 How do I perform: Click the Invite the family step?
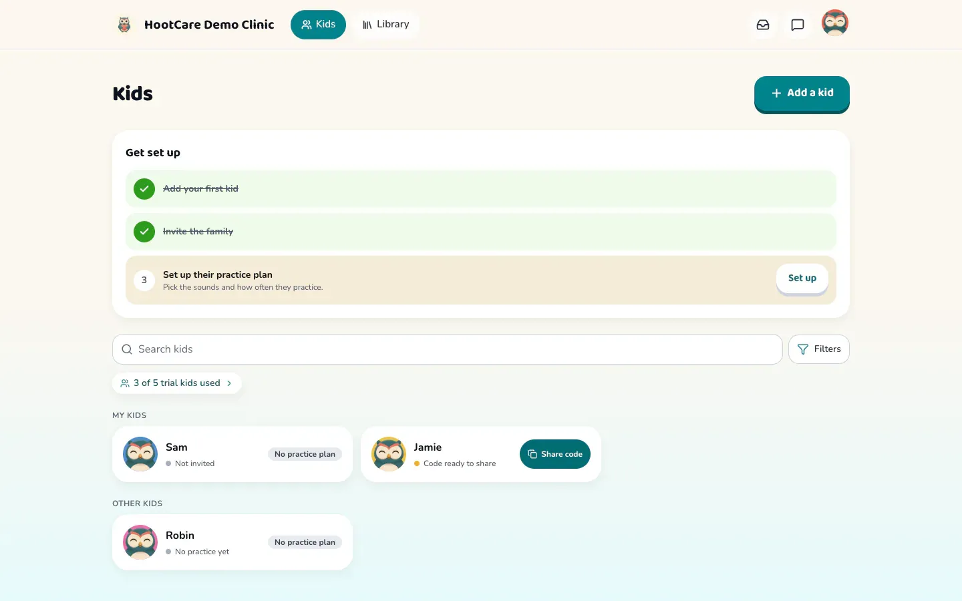481,232
